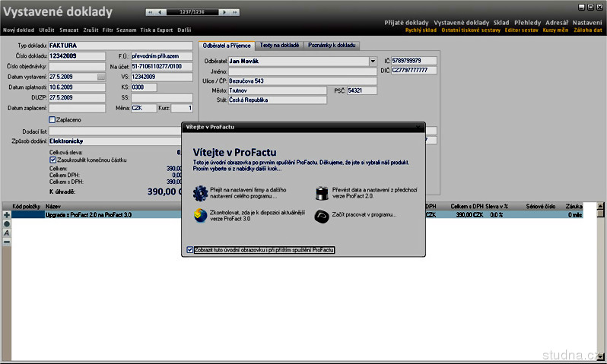The width and height of the screenshot is (607, 364).
Task: Open Rychlý sklad link
Action: (x=421, y=30)
